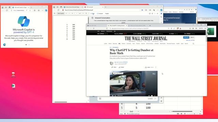Viewport: 218px width, 122px height.
Task: Switch to the Compose tab in Copilot pane
Action: pos(100,14)
